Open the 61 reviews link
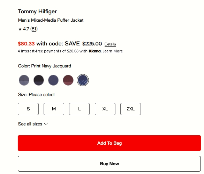 (34, 29)
